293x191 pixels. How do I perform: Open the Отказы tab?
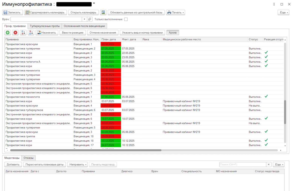[28, 158]
